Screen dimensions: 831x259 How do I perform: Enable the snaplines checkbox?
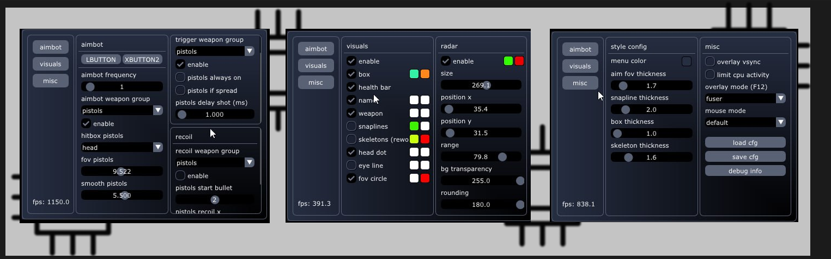(351, 127)
